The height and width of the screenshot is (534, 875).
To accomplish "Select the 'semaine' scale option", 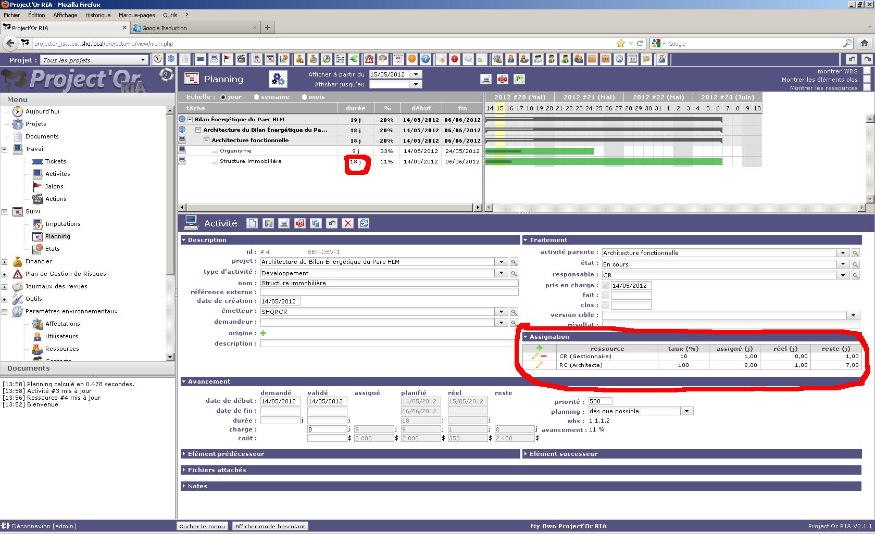I will point(256,97).
